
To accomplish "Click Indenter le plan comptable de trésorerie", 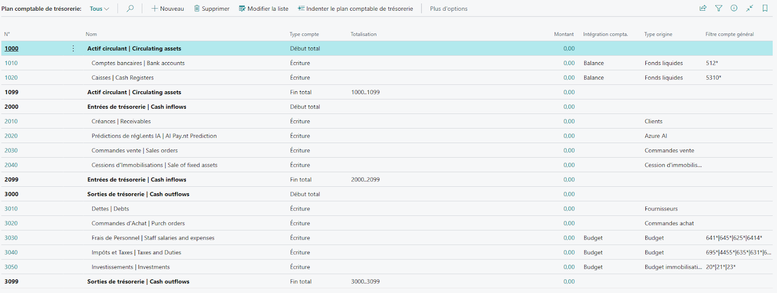I will (355, 9).
